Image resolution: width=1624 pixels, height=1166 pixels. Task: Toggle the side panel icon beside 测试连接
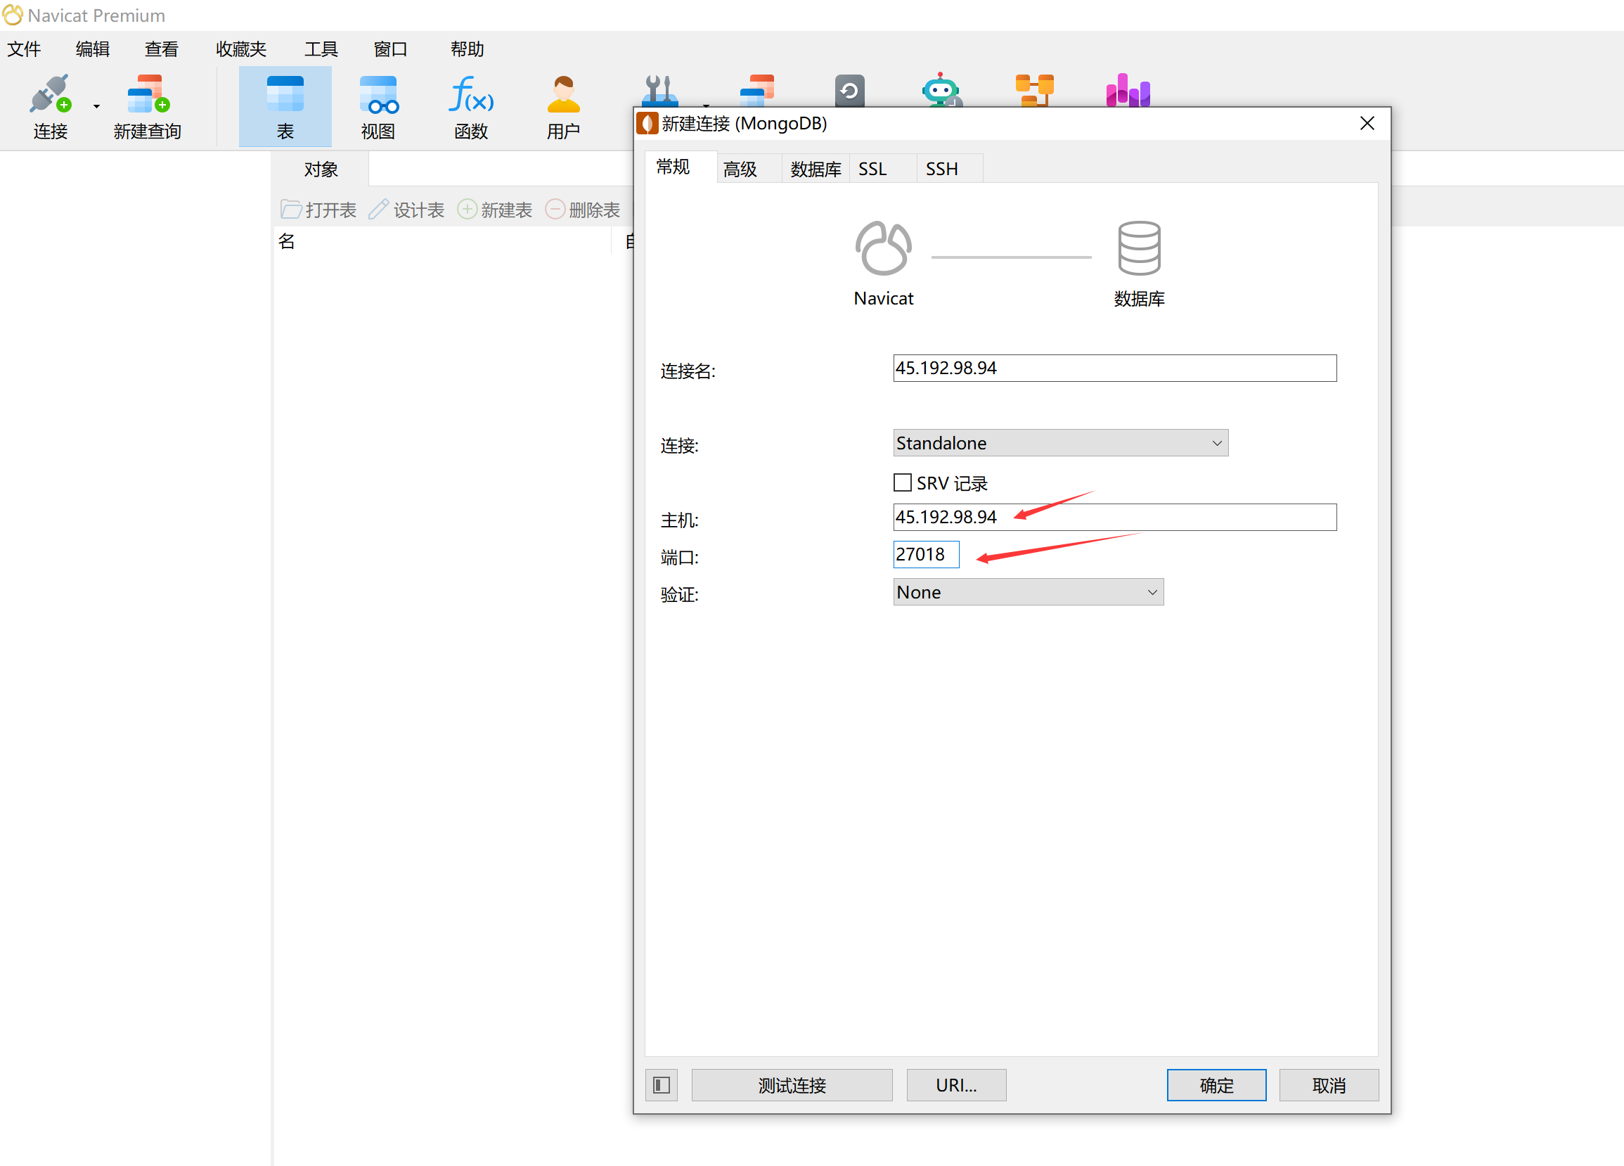point(662,1085)
